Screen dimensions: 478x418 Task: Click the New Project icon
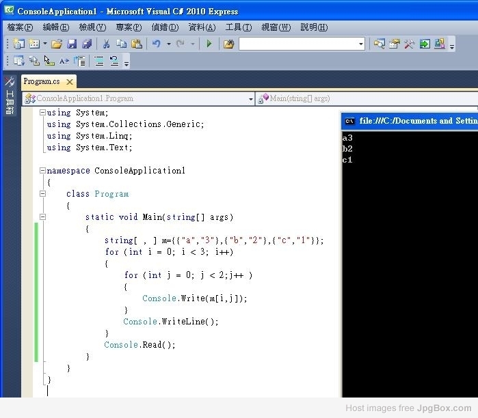[x=18, y=44]
